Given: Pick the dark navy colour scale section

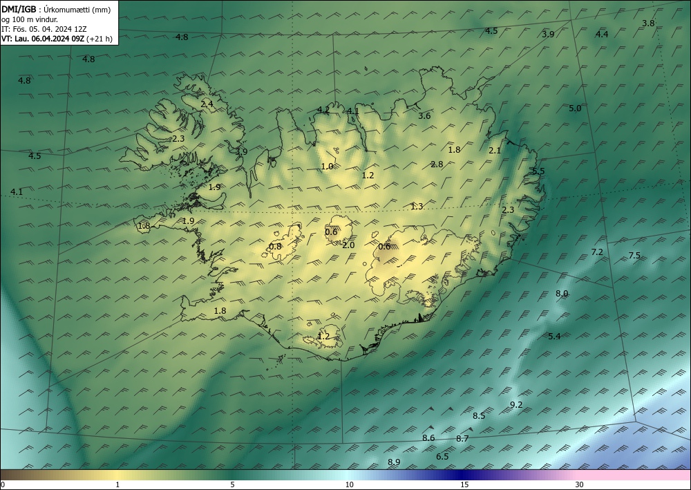Looking at the screenshot, I should [463, 475].
